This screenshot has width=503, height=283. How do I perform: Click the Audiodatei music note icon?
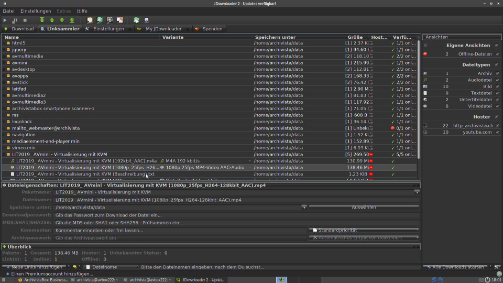[425, 80]
